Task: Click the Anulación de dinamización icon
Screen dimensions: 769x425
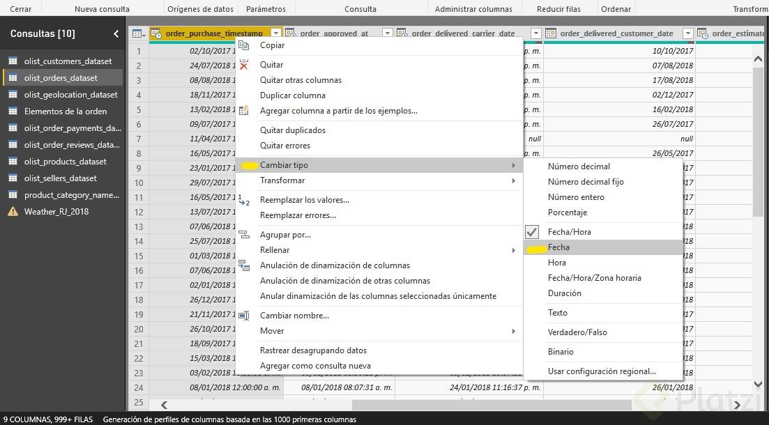Action: (244, 265)
